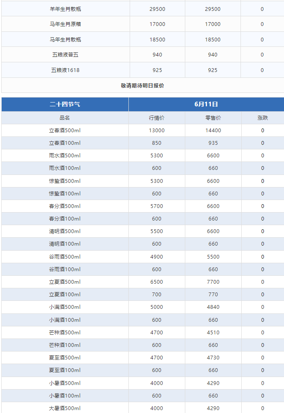Viewport: 284px width, 413px height.
Task: Select the 芒种酒500ml row name
Action: click(65, 332)
